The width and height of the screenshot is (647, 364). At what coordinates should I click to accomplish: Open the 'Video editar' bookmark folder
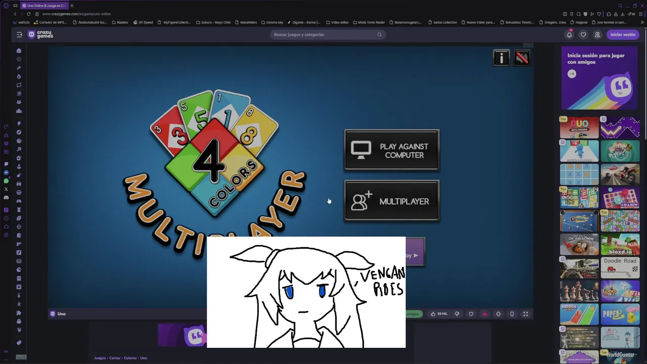click(x=338, y=22)
